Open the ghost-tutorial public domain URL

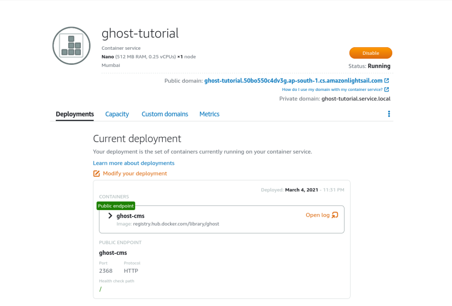293,81
